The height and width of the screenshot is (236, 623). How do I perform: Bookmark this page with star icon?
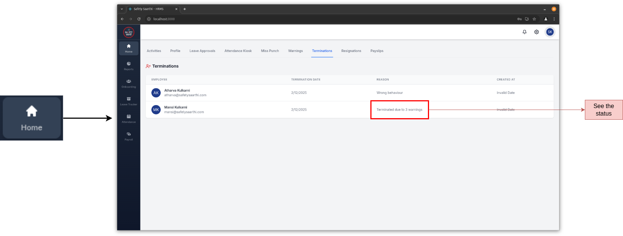pos(534,19)
